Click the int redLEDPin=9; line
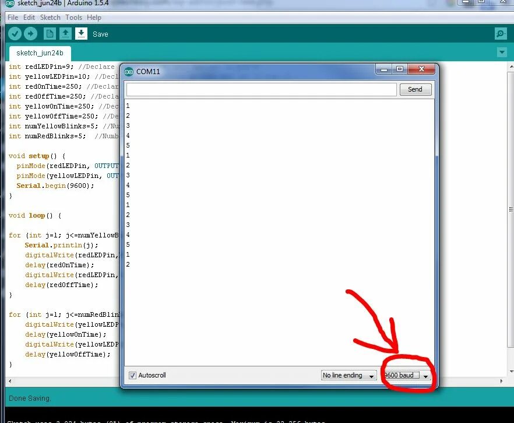The height and width of the screenshot is (423, 514). tap(41, 67)
